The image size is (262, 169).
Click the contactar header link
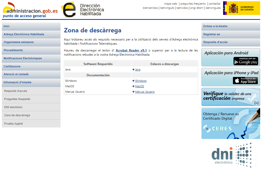215,4
